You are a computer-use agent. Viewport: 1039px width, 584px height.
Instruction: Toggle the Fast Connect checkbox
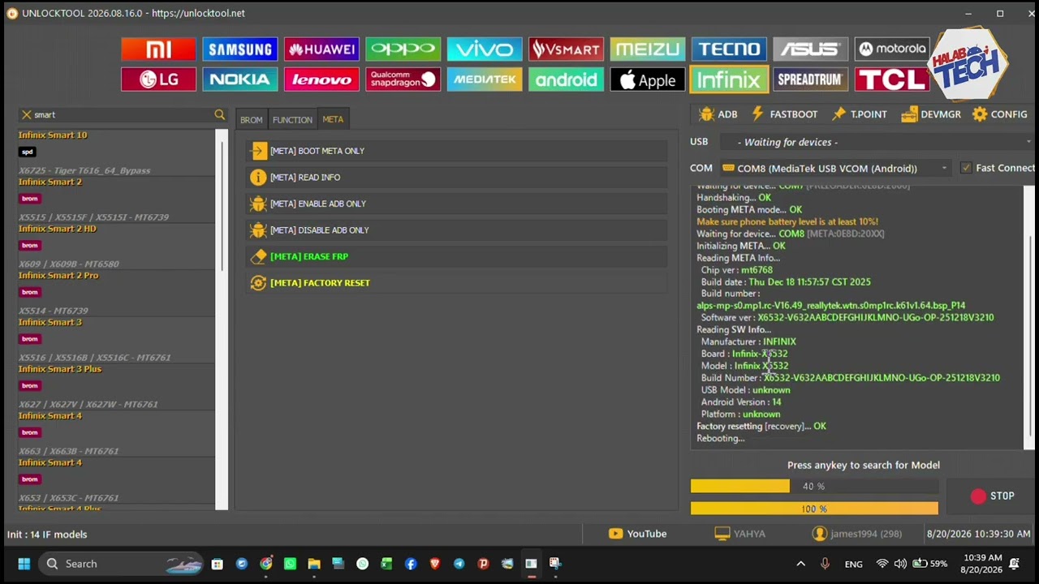(965, 168)
